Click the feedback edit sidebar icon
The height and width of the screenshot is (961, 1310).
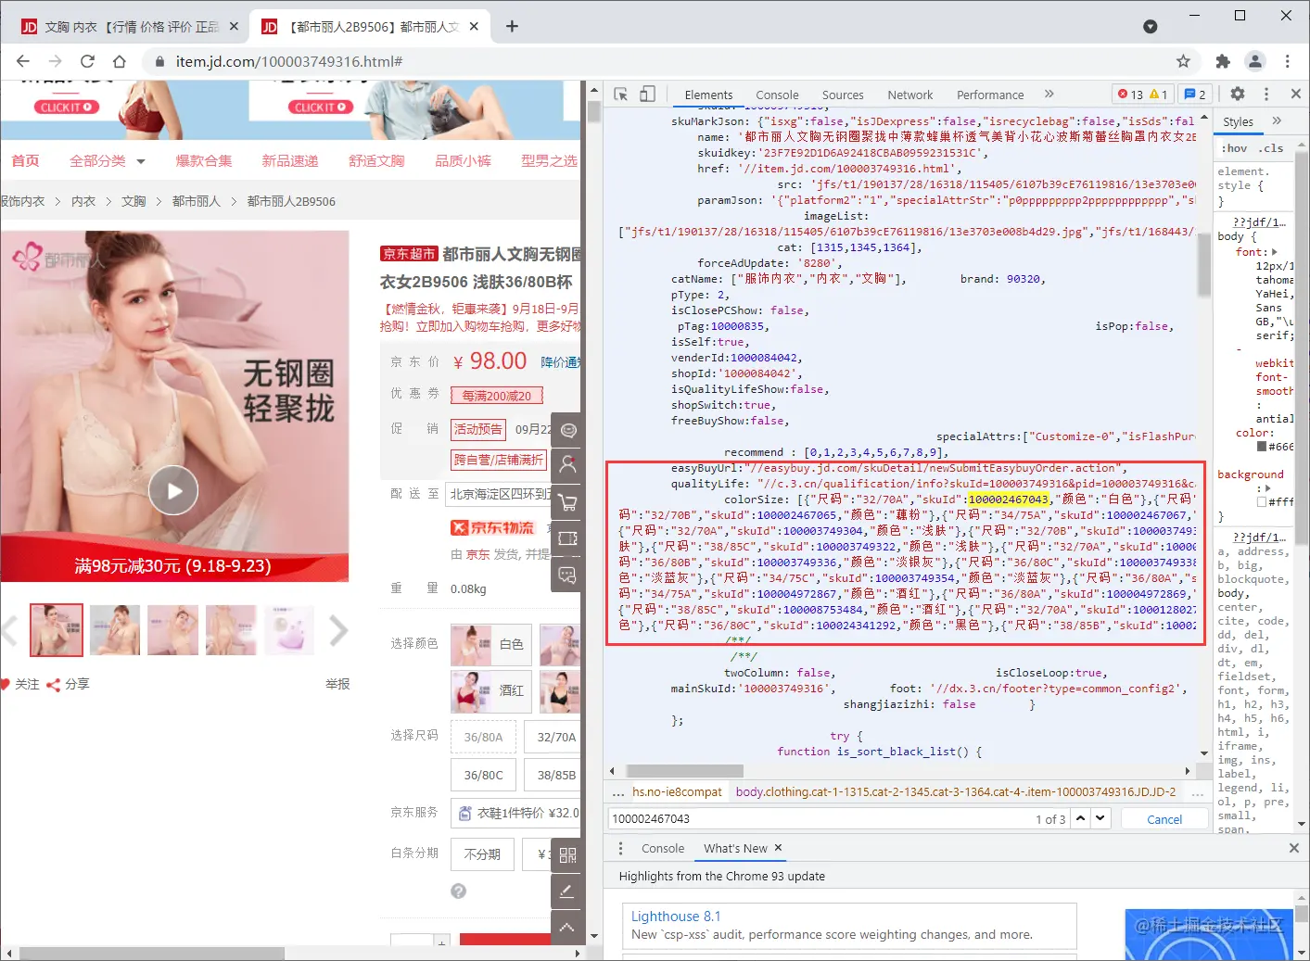567,891
